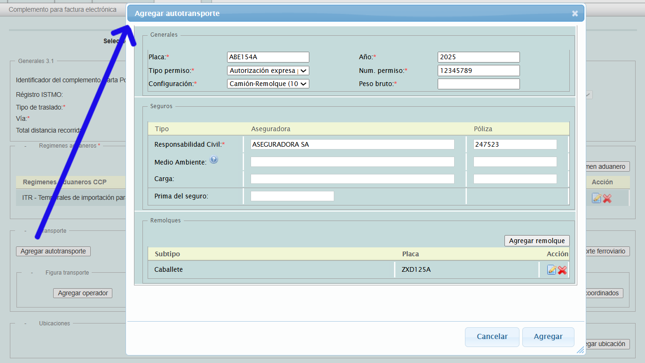The height and width of the screenshot is (363, 645).
Task: Click the Agregar operador button
Action: (x=83, y=293)
